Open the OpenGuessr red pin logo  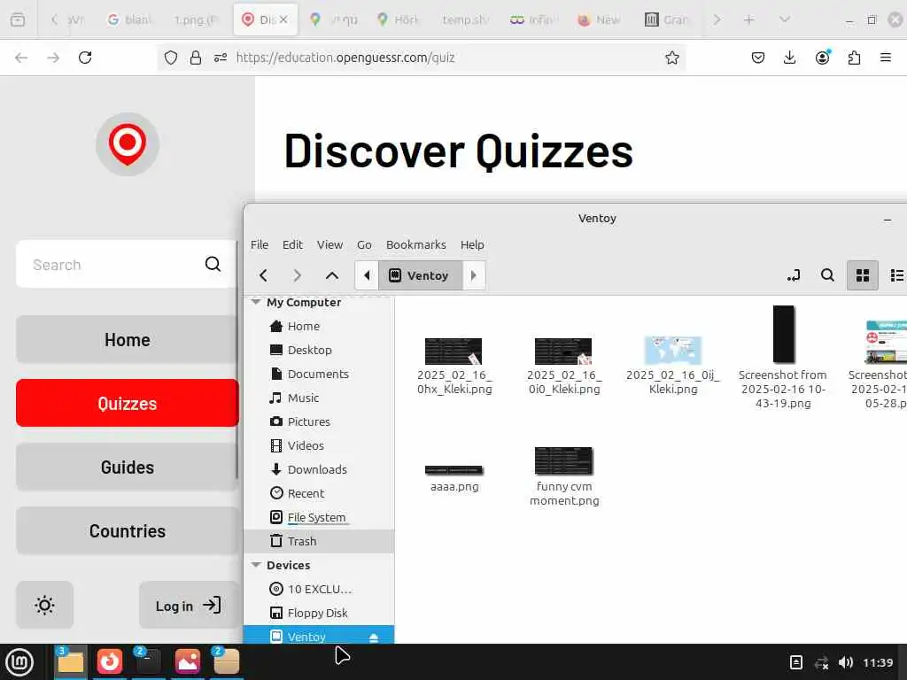pyautogui.click(x=128, y=144)
